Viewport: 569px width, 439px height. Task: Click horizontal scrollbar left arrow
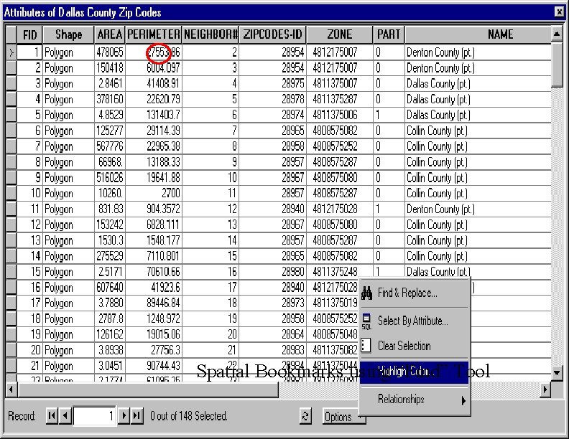coord(11,390)
